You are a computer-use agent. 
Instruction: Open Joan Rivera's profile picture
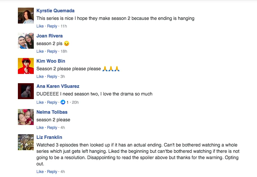coord(26,41)
